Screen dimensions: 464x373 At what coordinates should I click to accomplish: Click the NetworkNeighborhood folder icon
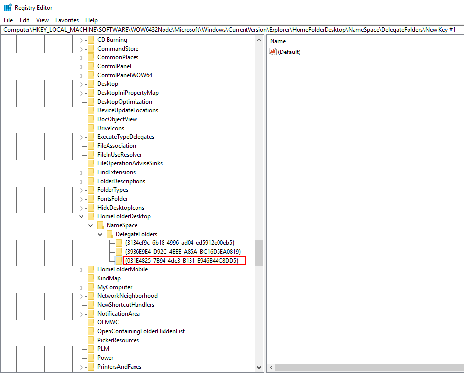pyautogui.click(x=91, y=296)
